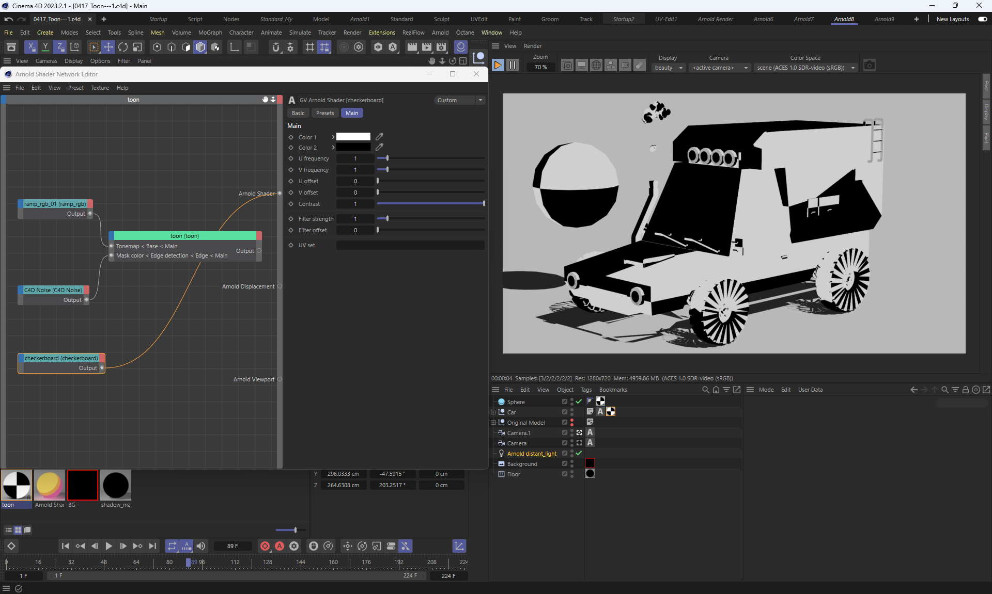Click the Color 2 black swatch
This screenshot has height=594, width=992.
pos(353,148)
